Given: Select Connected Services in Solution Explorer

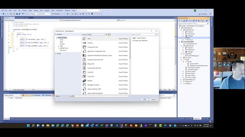Looking at the screenshot, I should coord(191,44).
